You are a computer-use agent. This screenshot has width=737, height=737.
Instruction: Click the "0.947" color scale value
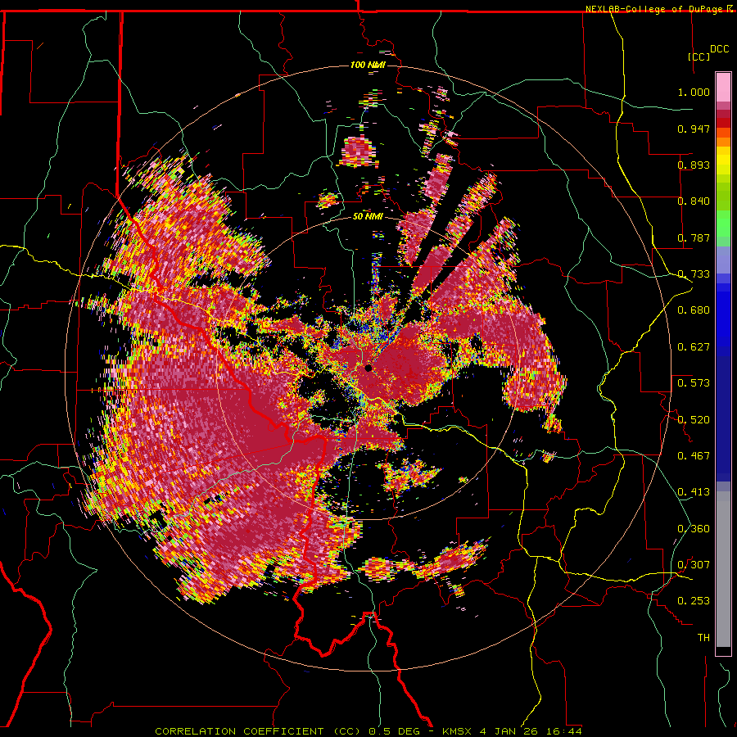(x=694, y=129)
